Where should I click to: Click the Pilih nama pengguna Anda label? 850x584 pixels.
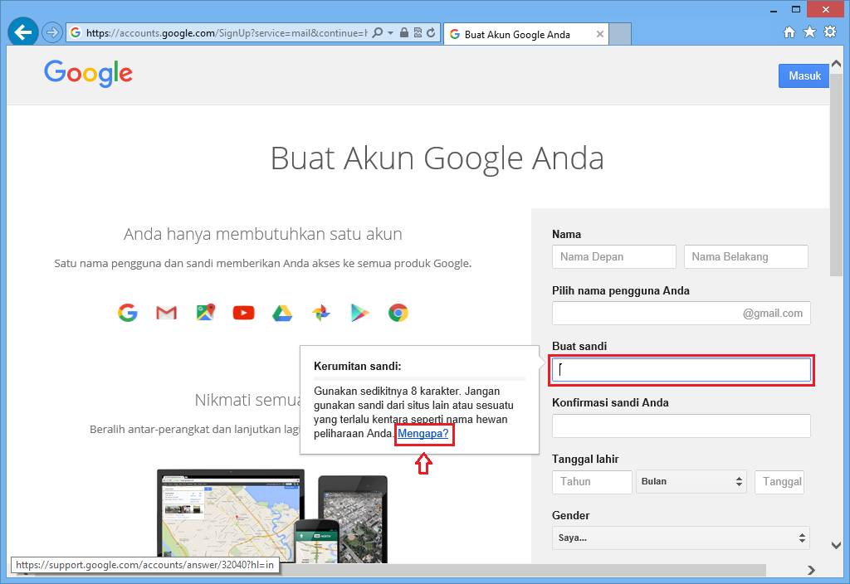tap(621, 291)
